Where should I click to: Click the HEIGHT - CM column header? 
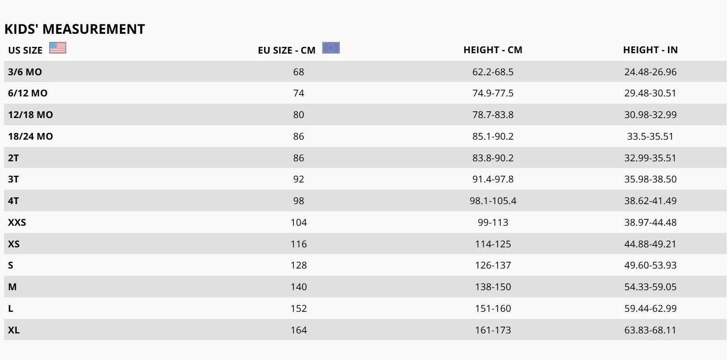493,50
